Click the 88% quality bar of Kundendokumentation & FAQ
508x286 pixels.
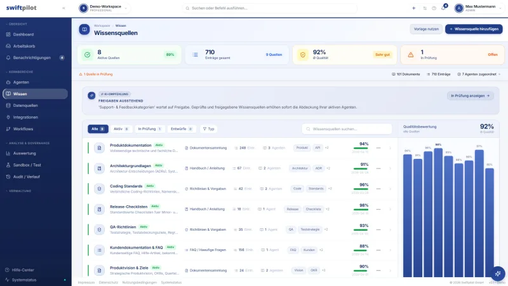360,250
